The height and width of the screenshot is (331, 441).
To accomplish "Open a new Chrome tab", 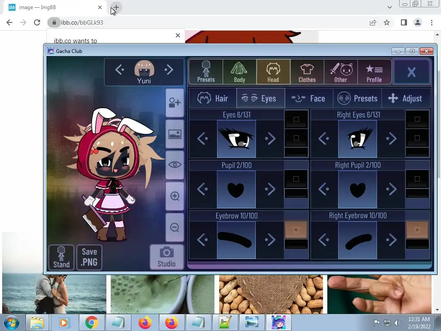I will [116, 7].
